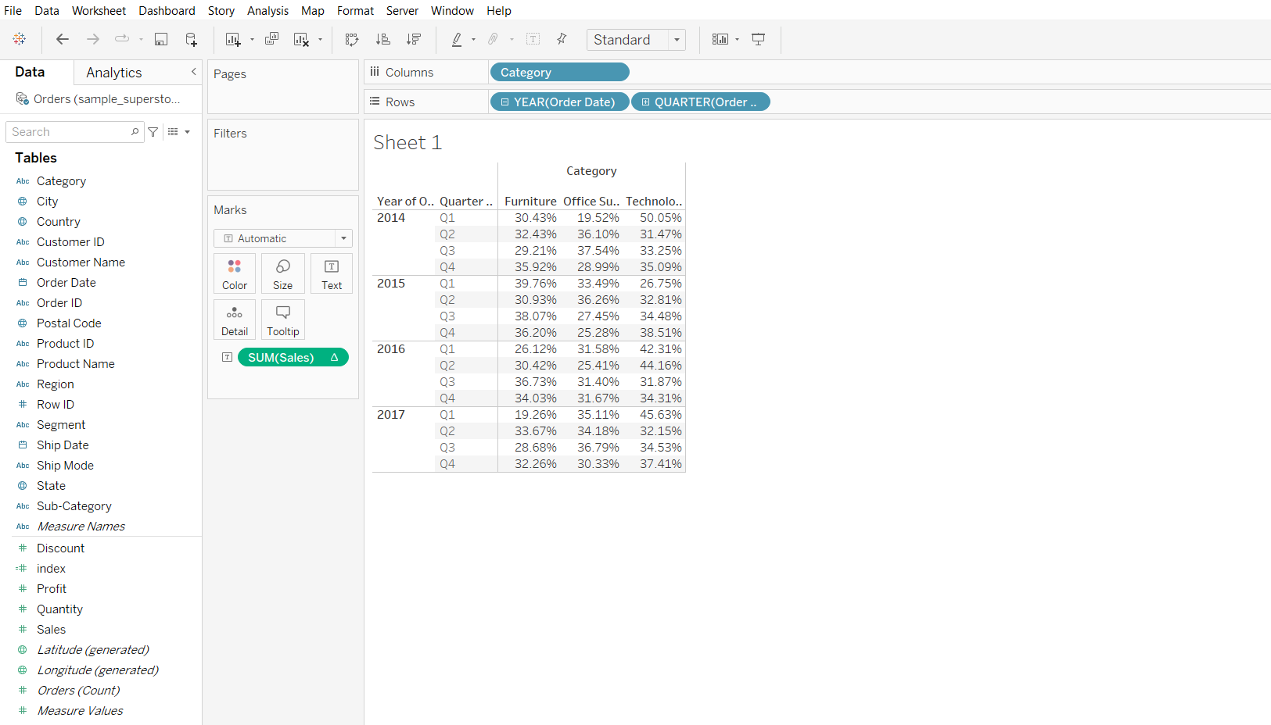Open Presentation mode from the toolbar
1271x725 pixels.
(758, 39)
